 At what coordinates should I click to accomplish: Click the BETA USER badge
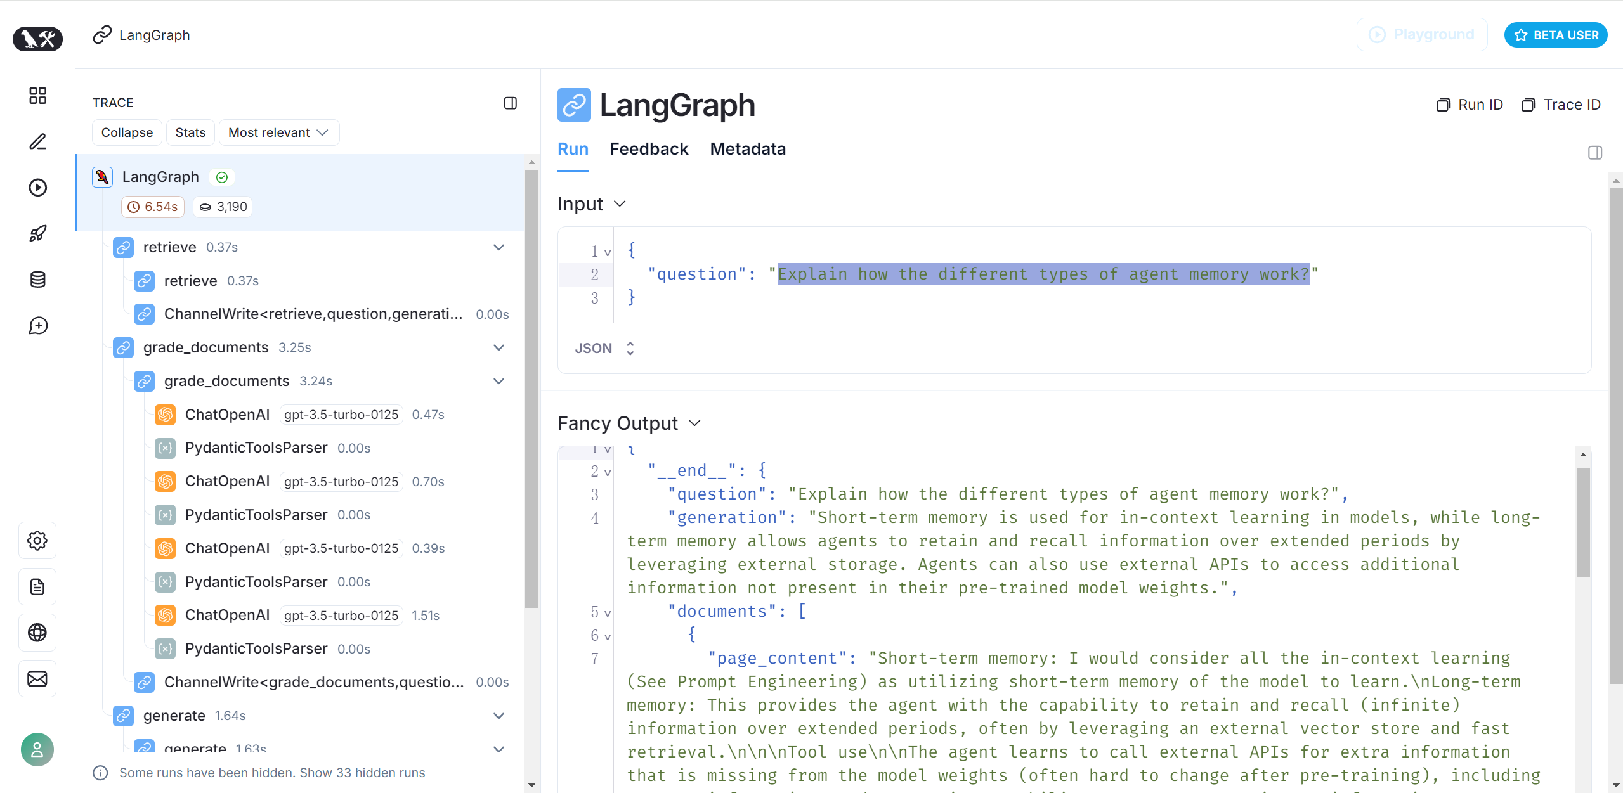[x=1556, y=35]
